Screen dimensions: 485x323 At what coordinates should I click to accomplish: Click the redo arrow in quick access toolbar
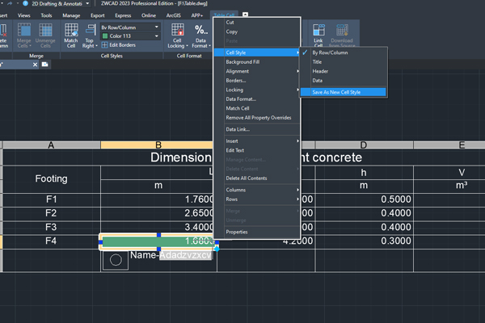(x=9, y=3)
